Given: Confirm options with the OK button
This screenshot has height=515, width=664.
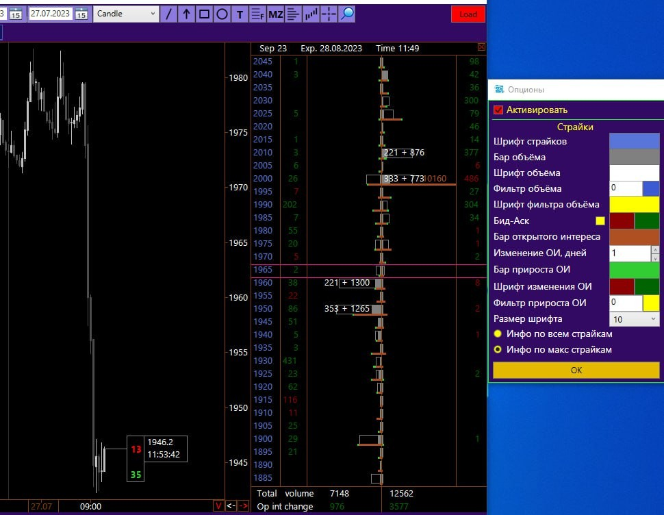Looking at the screenshot, I should (576, 370).
